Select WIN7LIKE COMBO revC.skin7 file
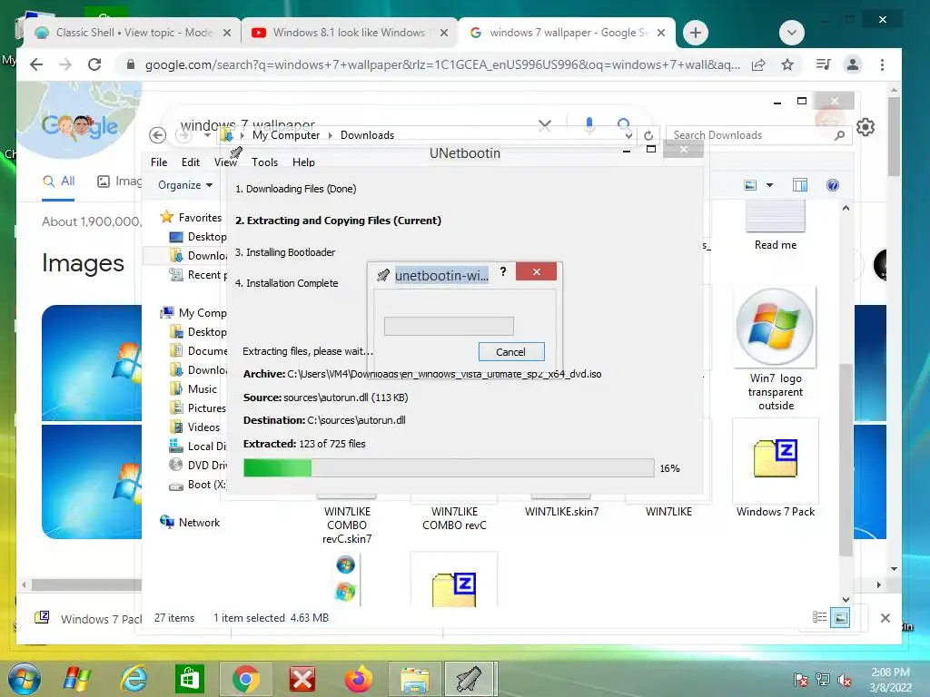 tap(347, 525)
